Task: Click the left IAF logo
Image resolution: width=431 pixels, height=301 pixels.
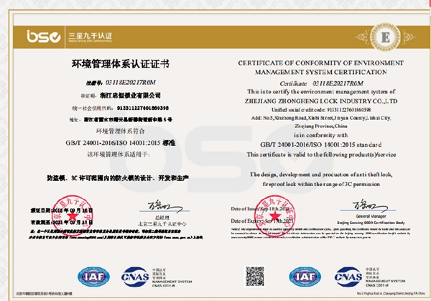Action: click(x=93, y=277)
